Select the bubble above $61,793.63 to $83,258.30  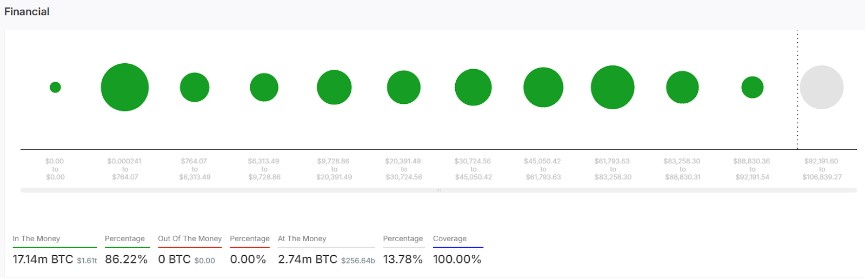pyautogui.click(x=613, y=87)
